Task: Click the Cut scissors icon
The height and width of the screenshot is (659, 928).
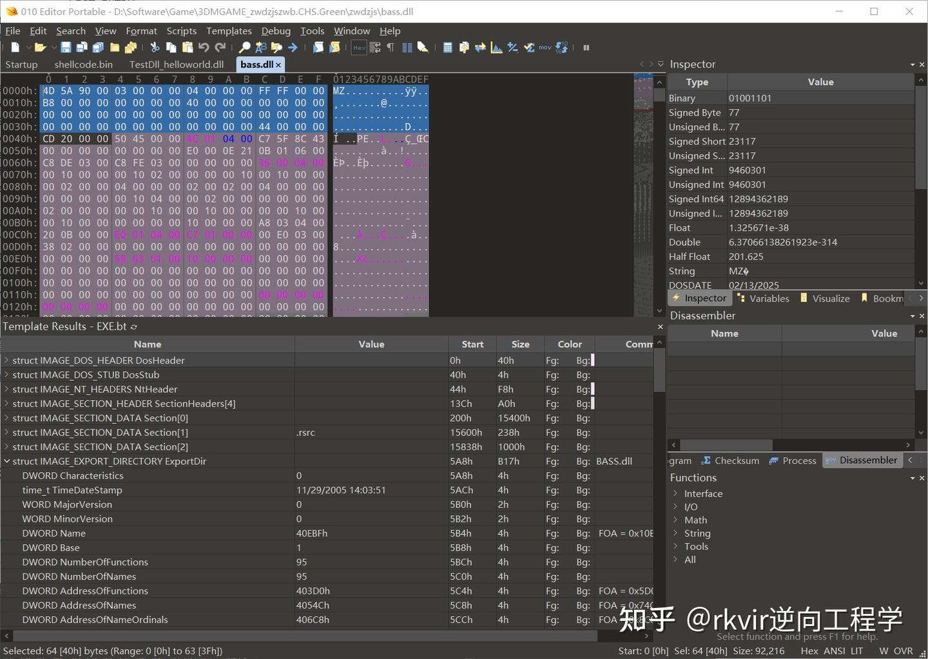Action: [155, 48]
